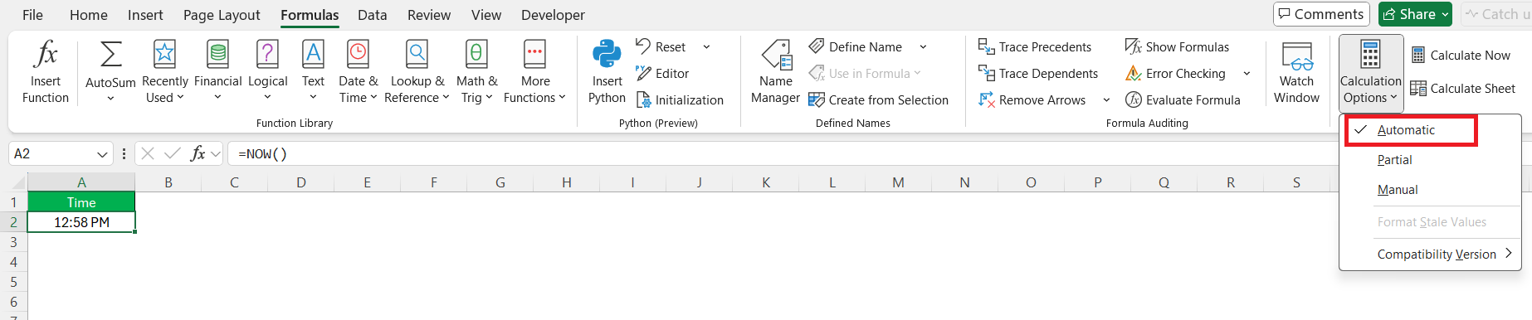
Task: Select column header M
Action: (898, 182)
